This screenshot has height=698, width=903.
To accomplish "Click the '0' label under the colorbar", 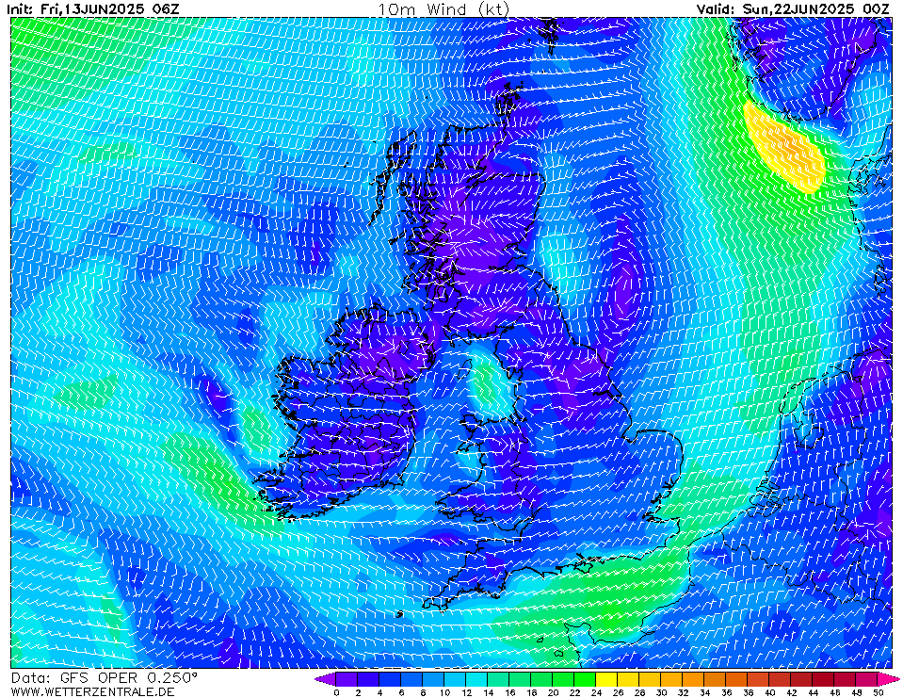I will 336,692.
